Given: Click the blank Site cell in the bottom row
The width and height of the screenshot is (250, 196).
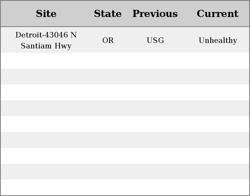Looking at the screenshot, I should tap(46, 188).
